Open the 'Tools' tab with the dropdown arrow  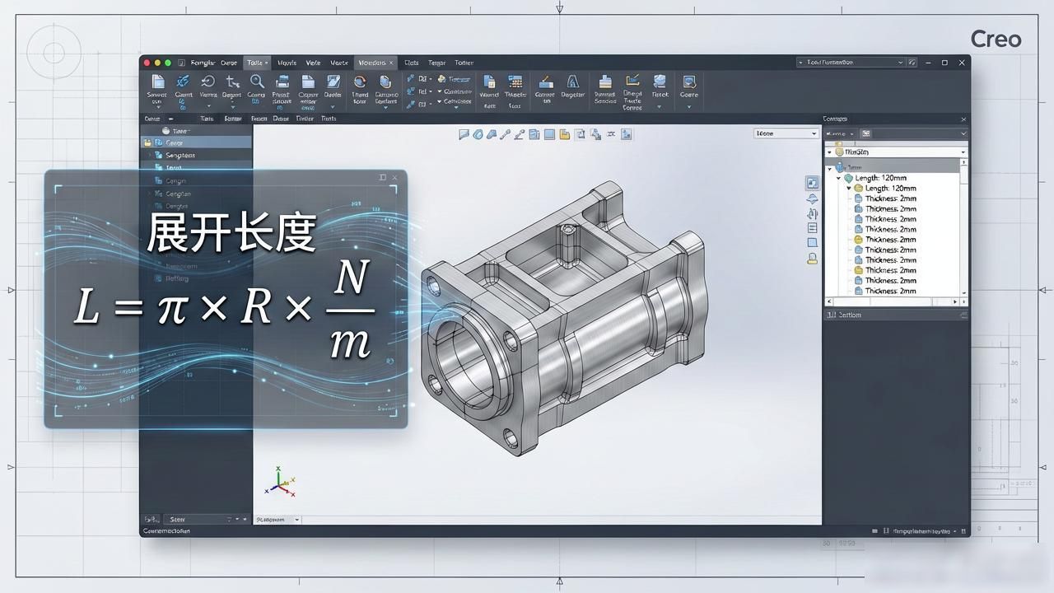[257, 63]
